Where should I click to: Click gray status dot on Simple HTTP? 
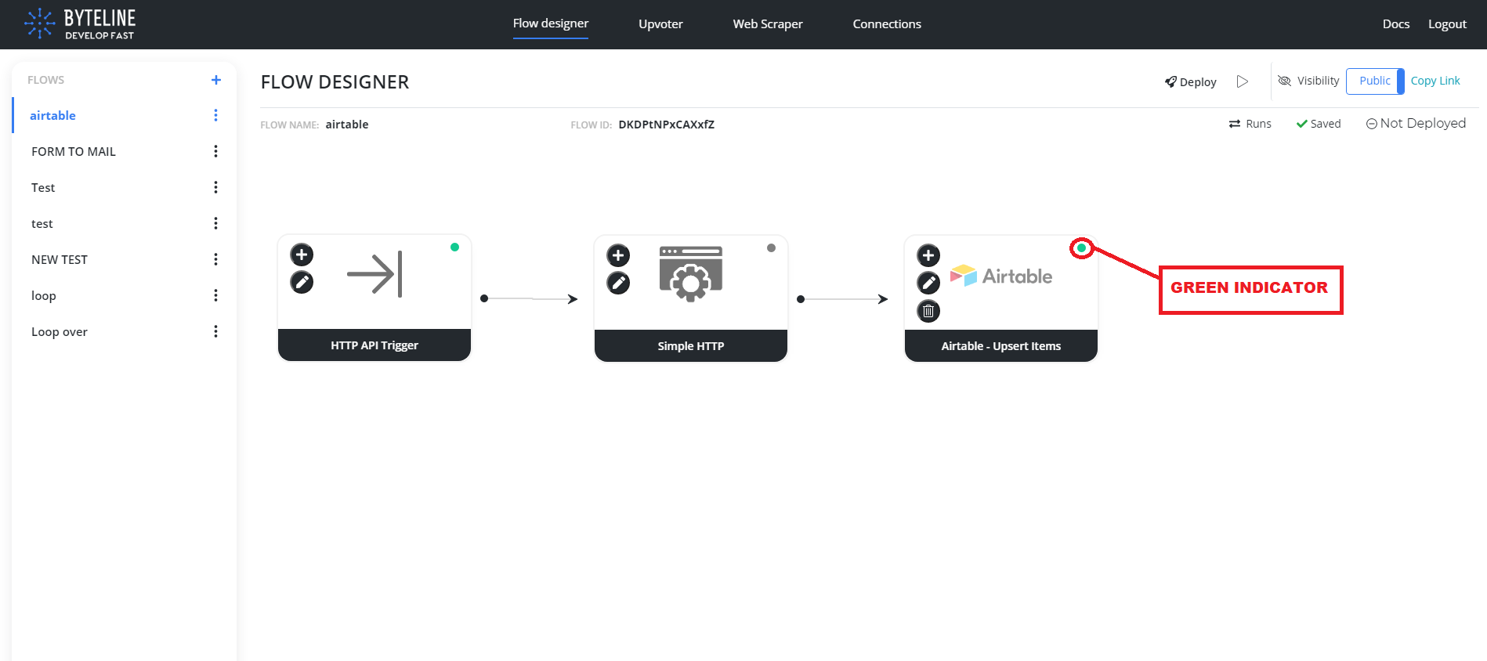(771, 247)
